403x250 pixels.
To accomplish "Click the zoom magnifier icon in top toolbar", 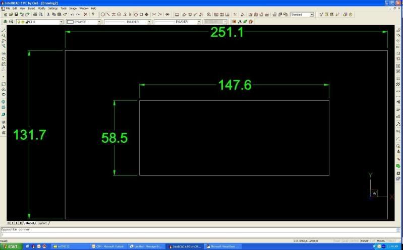I will 209,15.
